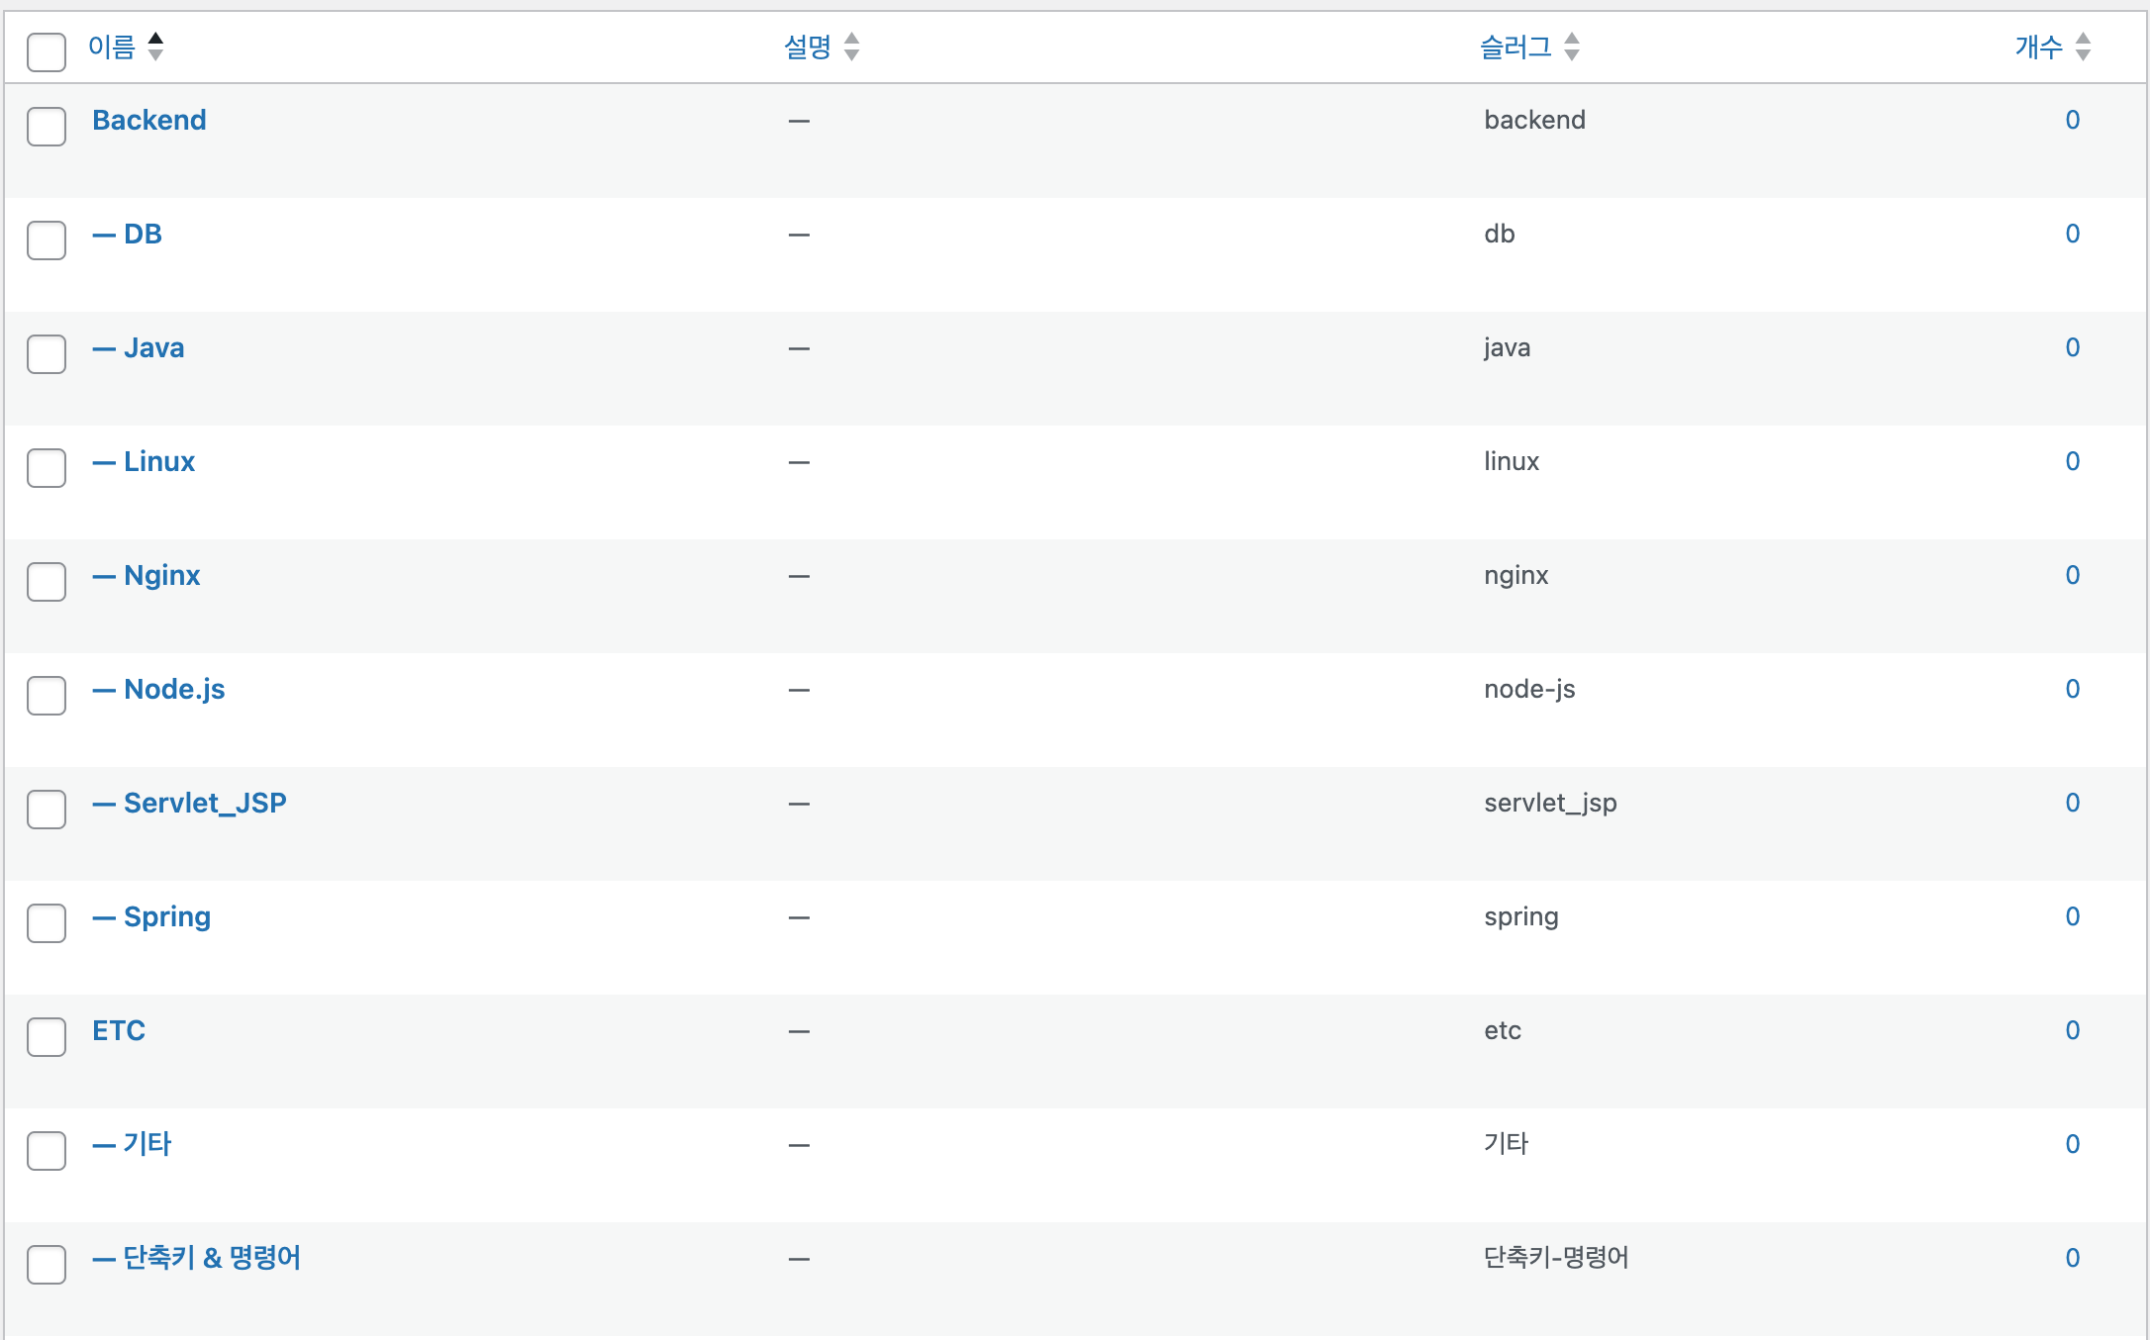
Task: Click the sort arrows next to 슬러그
Action: (x=1572, y=47)
